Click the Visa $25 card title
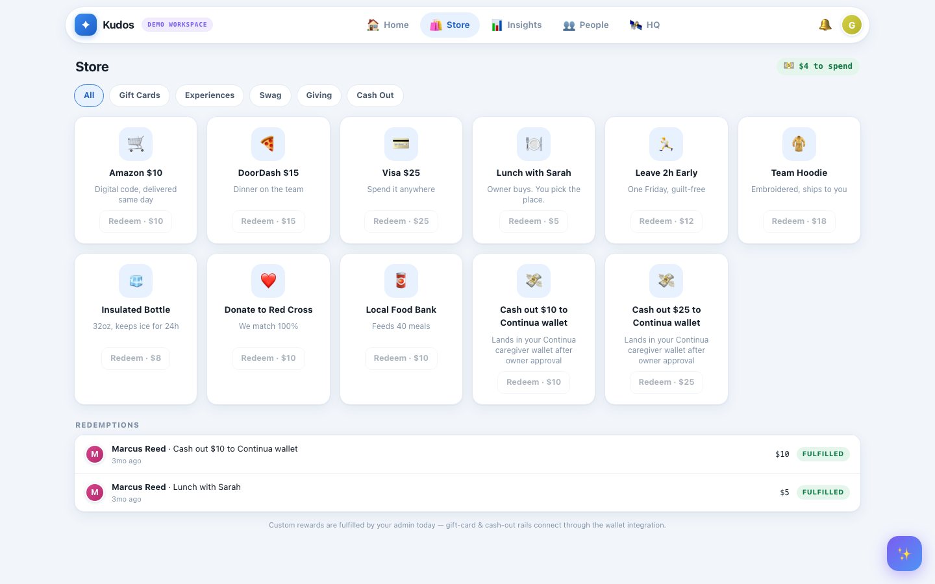The height and width of the screenshot is (584, 935). click(401, 173)
